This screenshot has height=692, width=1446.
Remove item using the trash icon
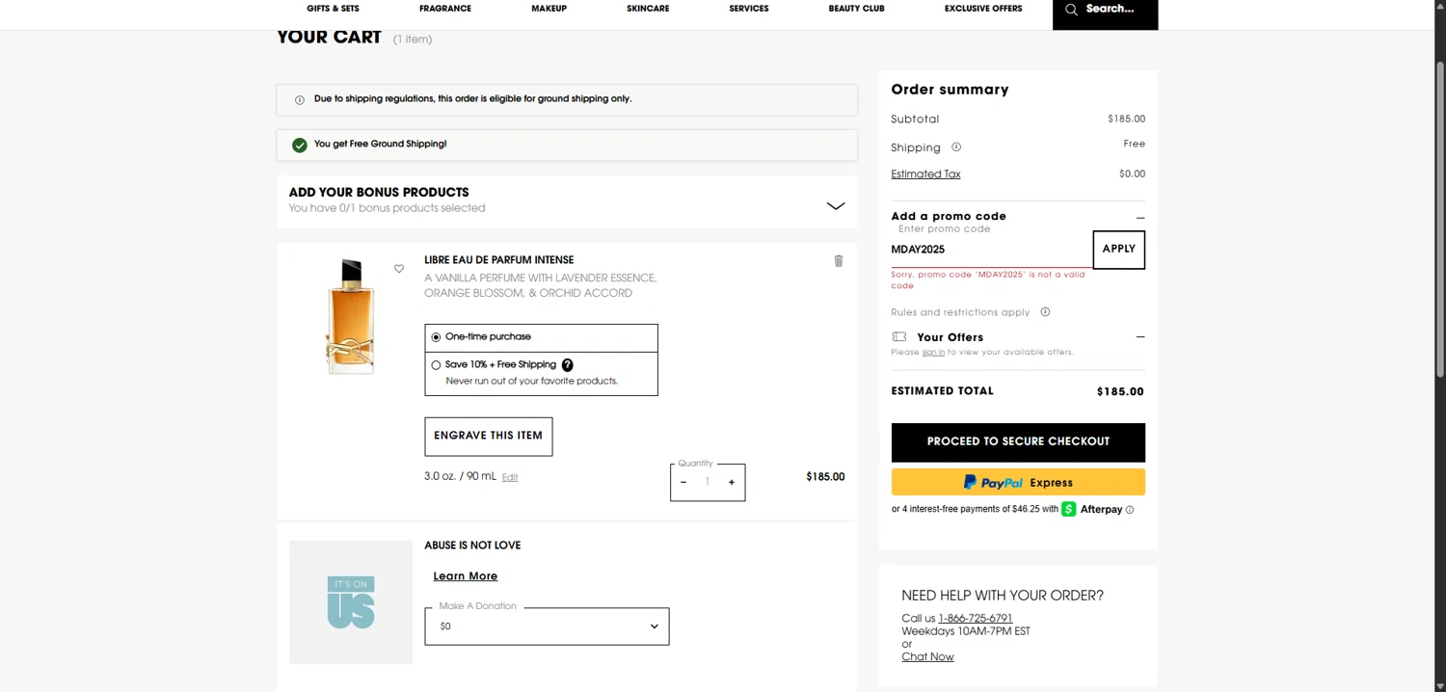pyautogui.click(x=838, y=261)
